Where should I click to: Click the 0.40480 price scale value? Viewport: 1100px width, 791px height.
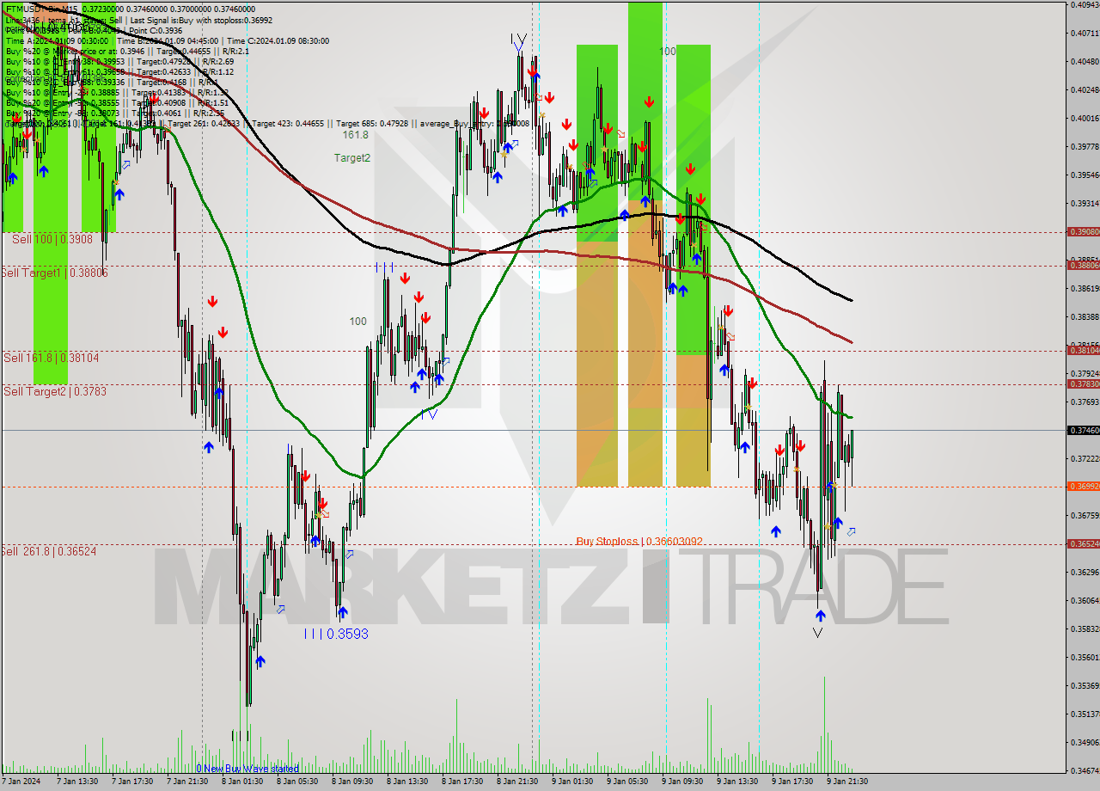click(1085, 62)
